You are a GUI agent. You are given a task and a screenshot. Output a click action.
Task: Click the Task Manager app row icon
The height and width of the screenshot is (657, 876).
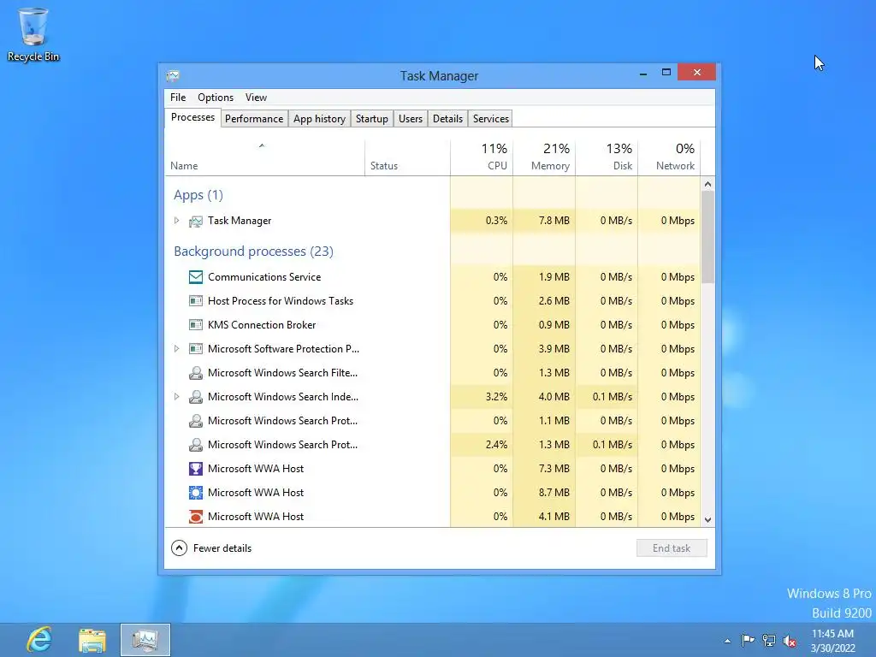[x=196, y=222]
